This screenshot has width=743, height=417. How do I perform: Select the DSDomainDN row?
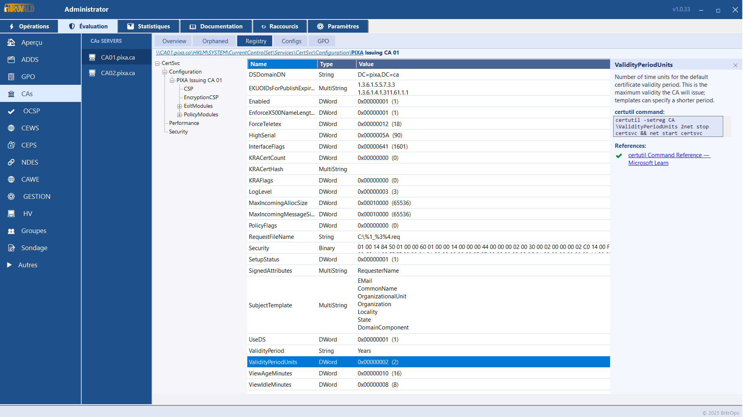click(428, 75)
